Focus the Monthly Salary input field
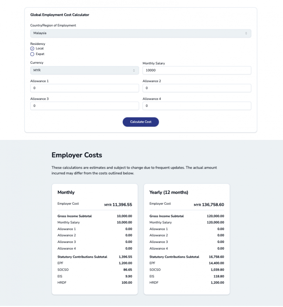Screen dimensions: 283x307 197,70
